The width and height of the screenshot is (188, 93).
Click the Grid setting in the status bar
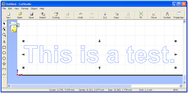(146, 90)
